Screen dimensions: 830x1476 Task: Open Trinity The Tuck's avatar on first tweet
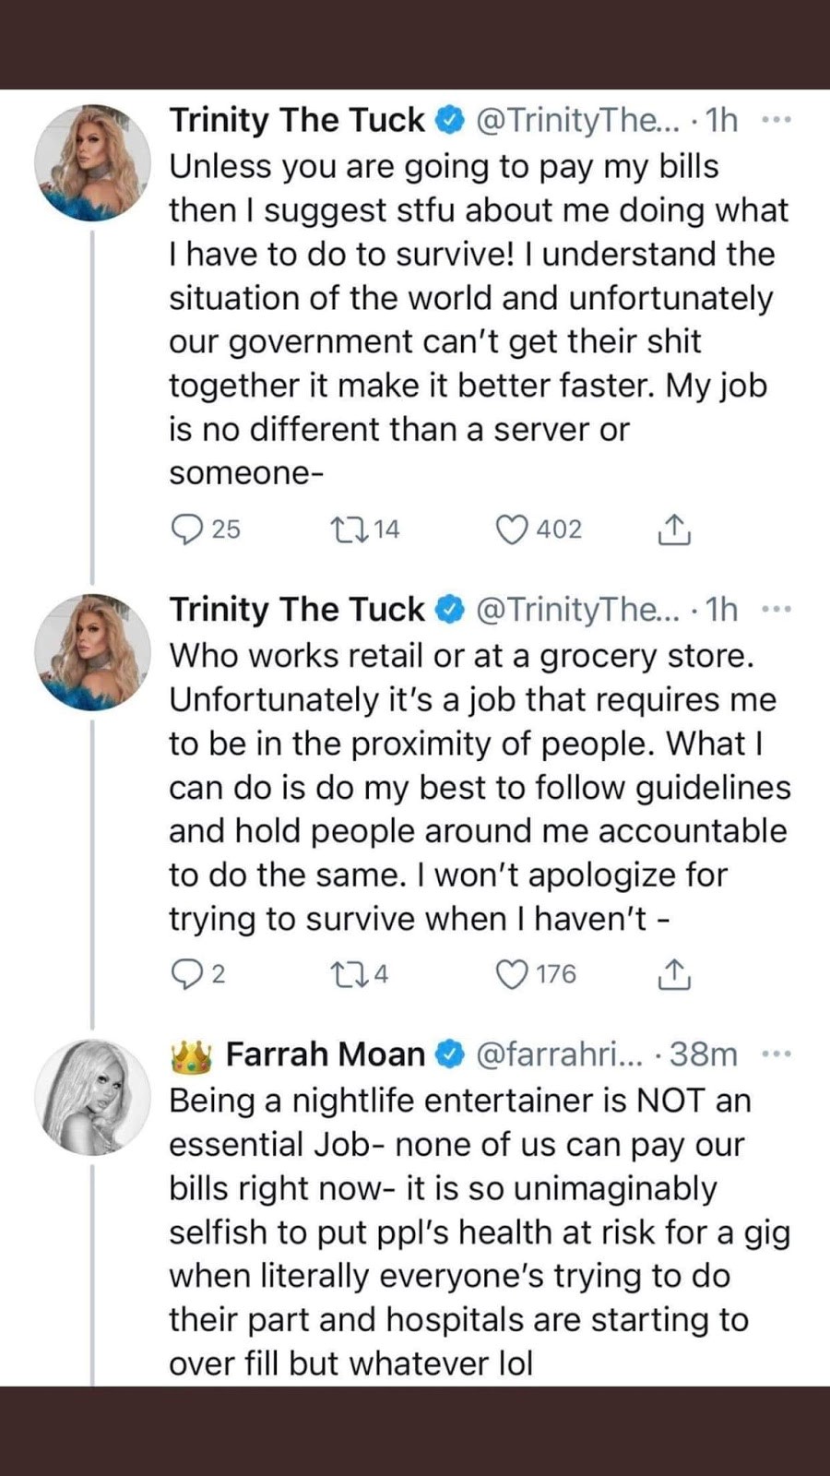[92, 163]
